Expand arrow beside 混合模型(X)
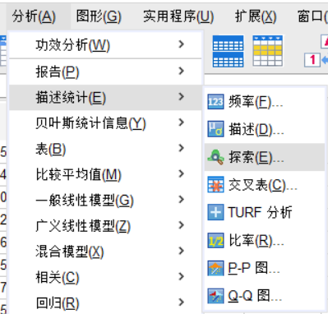The height and width of the screenshot is (314, 328). (x=181, y=251)
